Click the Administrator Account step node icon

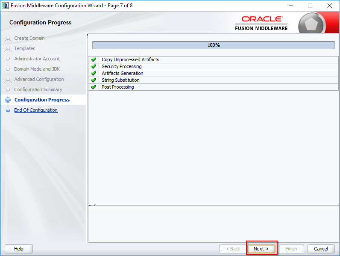click(8, 59)
